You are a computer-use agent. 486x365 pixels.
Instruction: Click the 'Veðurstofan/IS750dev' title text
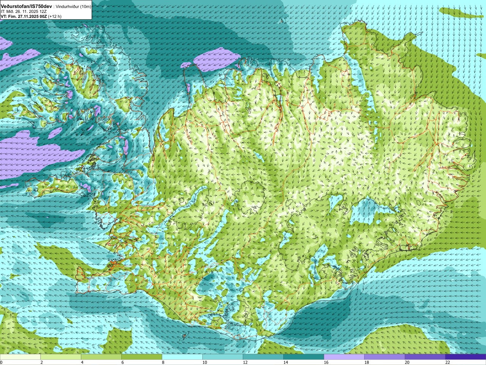(x=26, y=6)
